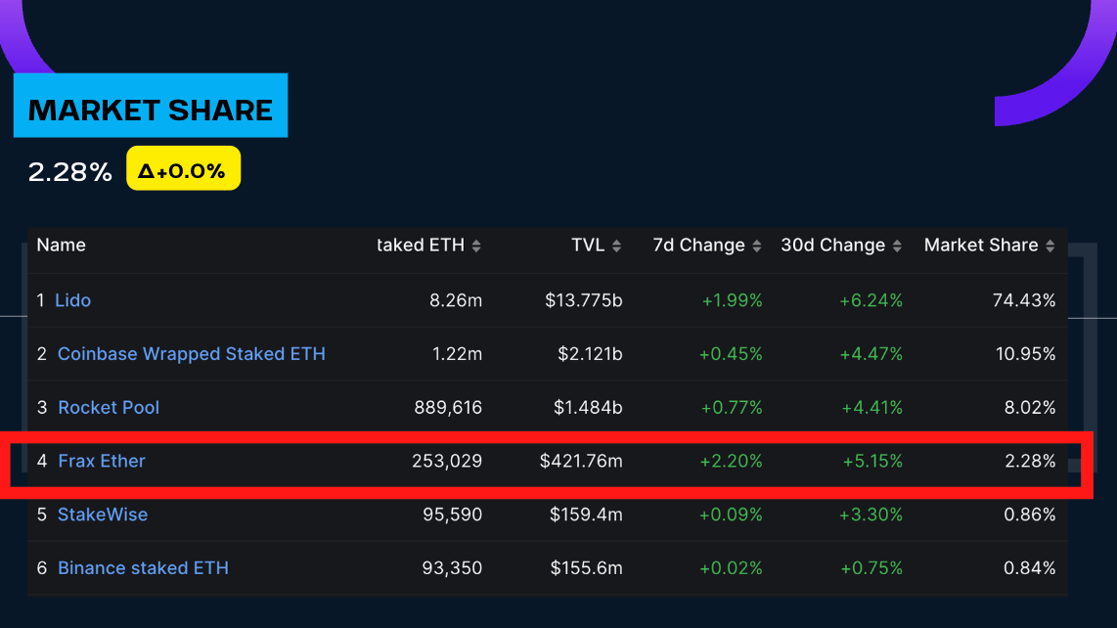
Task: Click the Frax Ether link
Action: click(x=102, y=461)
